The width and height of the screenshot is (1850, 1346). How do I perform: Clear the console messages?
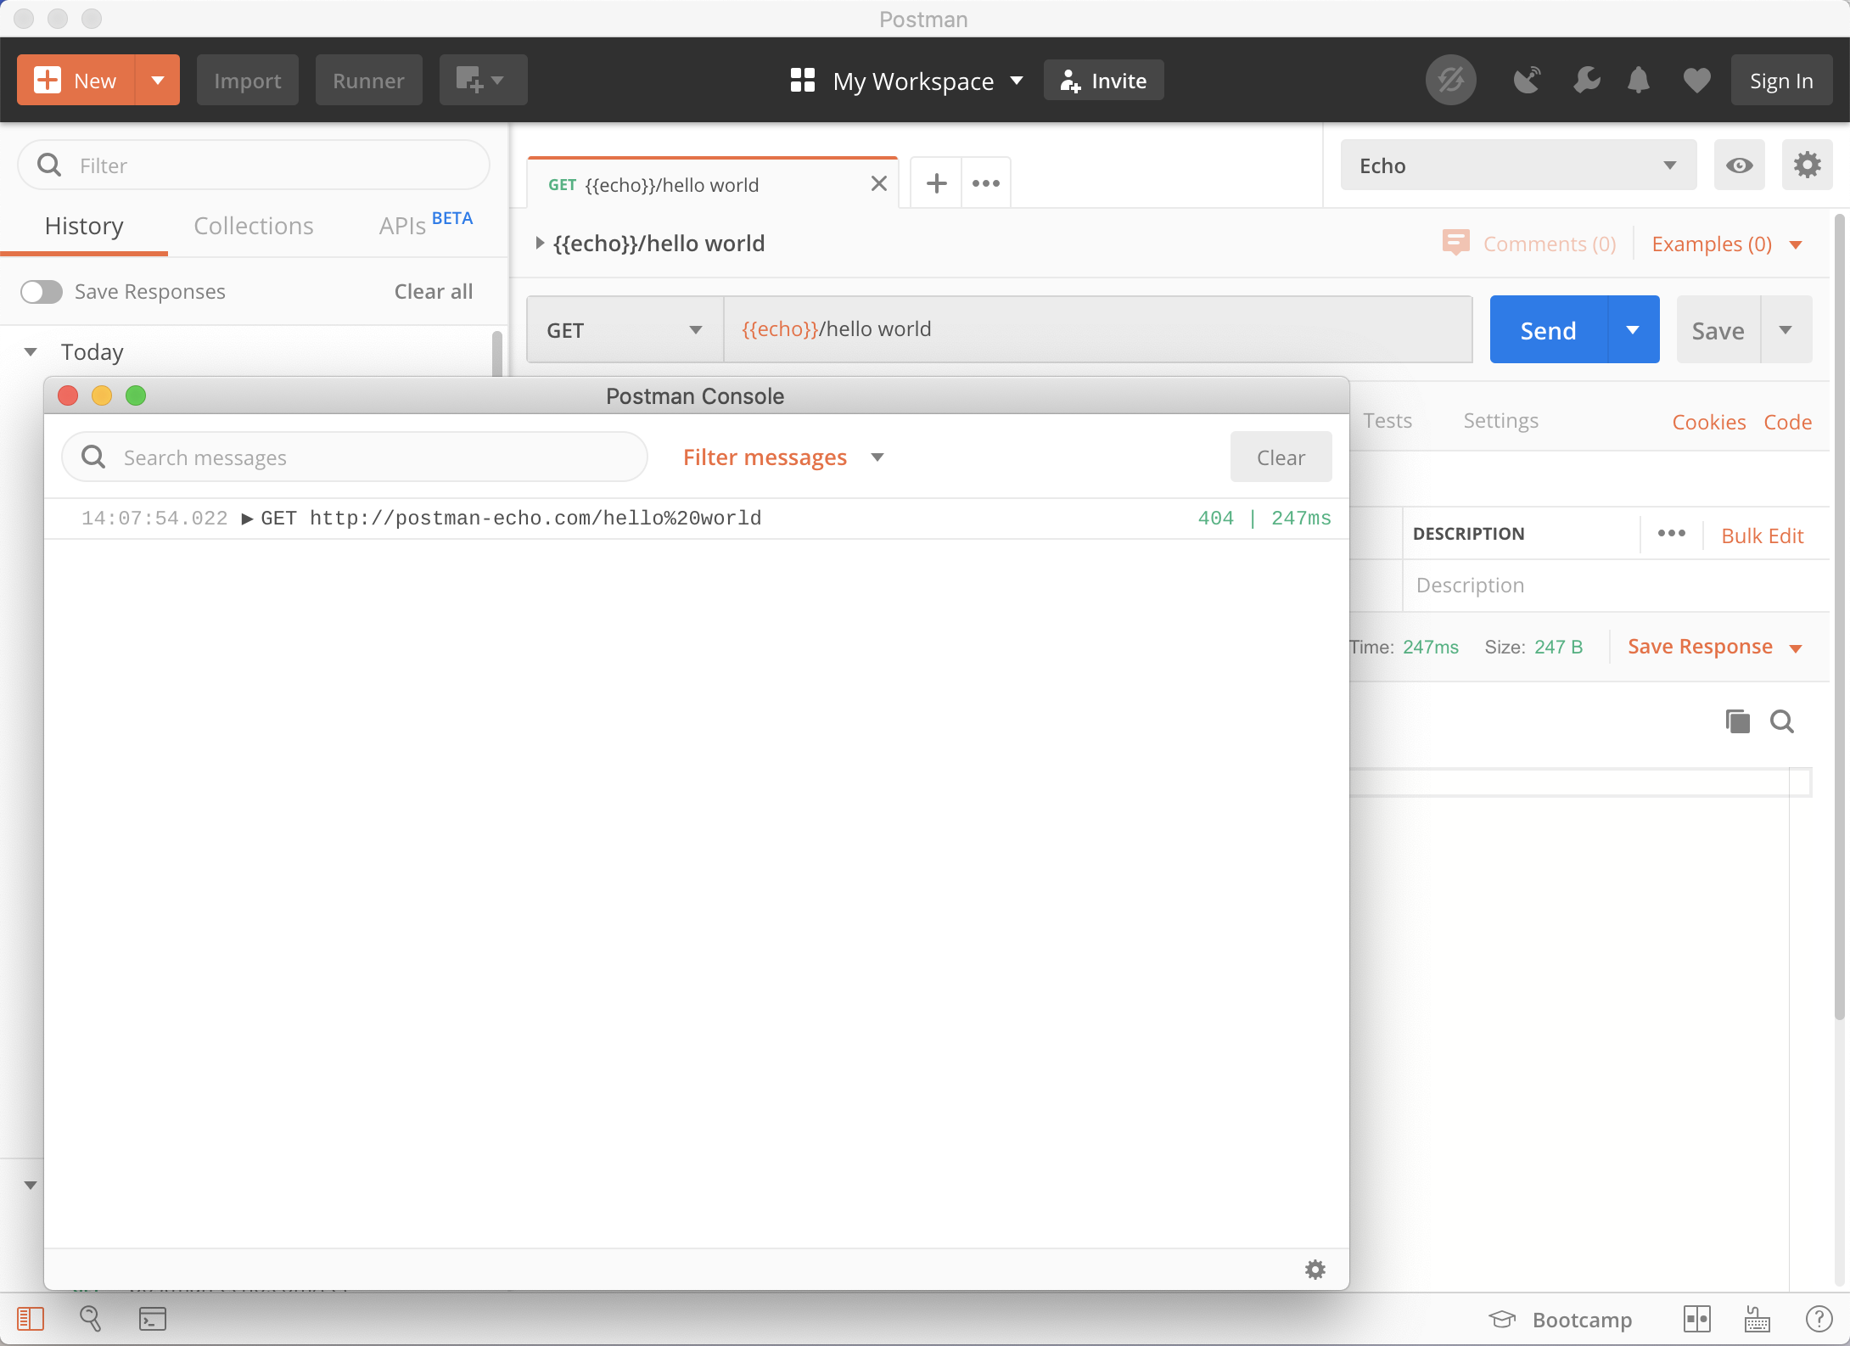pos(1280,457)
